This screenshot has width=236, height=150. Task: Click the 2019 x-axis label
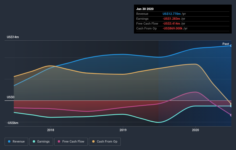point(123,130)
